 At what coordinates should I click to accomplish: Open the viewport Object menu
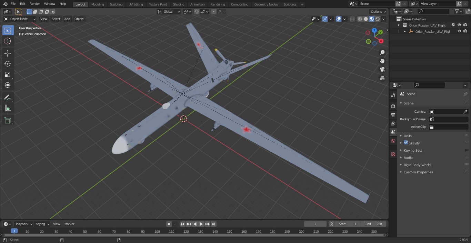[79, 19]
